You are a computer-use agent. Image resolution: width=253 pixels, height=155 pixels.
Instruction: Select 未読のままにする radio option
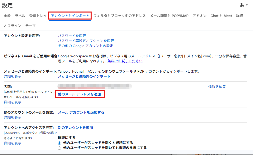pos(60,148)
